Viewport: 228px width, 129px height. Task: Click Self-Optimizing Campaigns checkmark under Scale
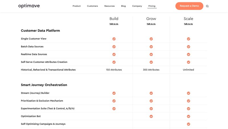pyautogui.click(x=188, y=124)
